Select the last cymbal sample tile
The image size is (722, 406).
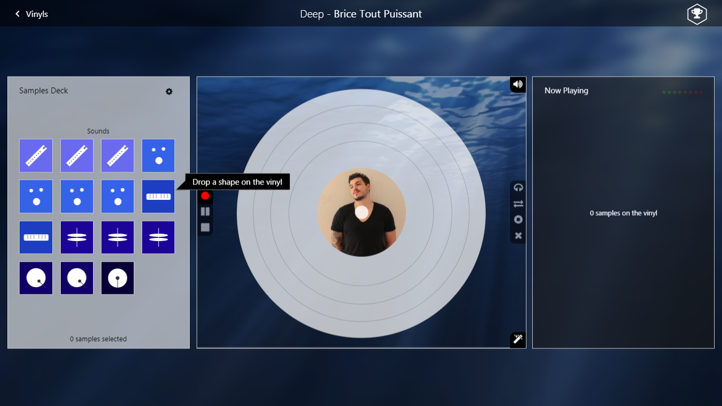(158, 237)
